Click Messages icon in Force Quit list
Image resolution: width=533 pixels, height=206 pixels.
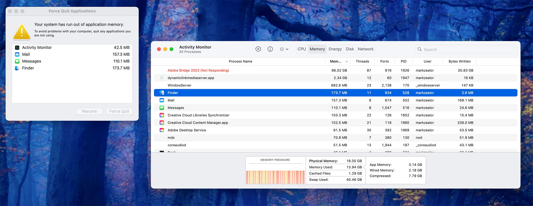click(x=17, y=61)
